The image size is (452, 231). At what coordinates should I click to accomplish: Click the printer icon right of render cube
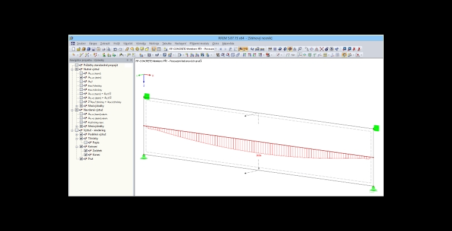294,49
